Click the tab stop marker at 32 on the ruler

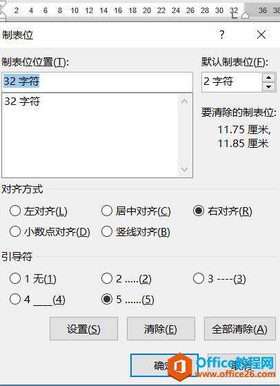(x=234, y=17)
